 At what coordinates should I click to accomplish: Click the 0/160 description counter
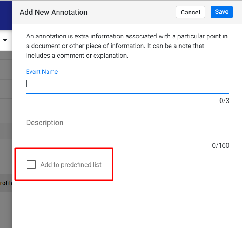pyautogui.click(x=221, y=145)
